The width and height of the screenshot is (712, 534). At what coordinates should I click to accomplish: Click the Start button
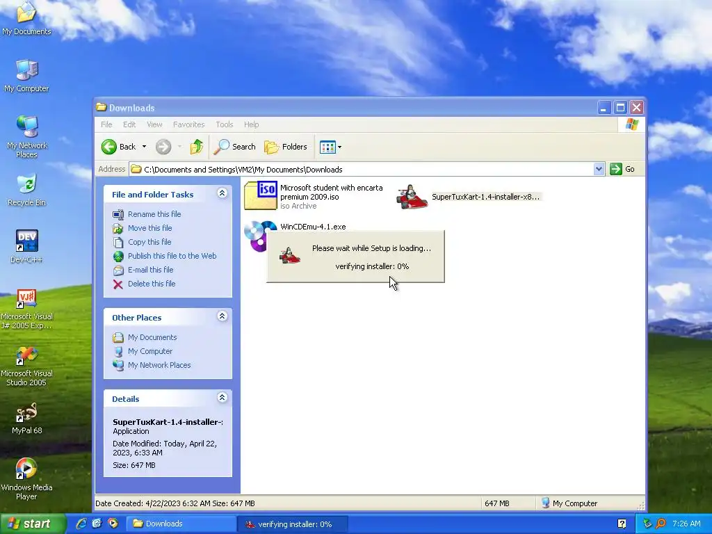(x=33, y=524)
